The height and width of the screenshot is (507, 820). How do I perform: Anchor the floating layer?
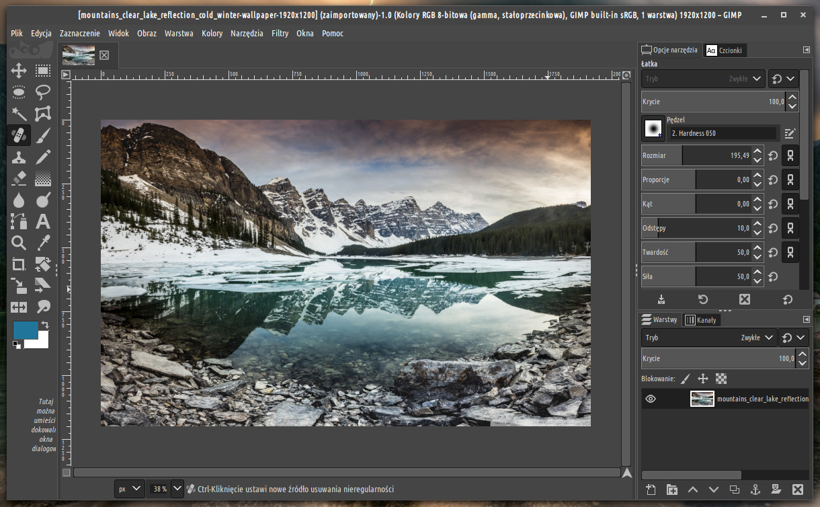pyautogui.click(x=755, y=490)
